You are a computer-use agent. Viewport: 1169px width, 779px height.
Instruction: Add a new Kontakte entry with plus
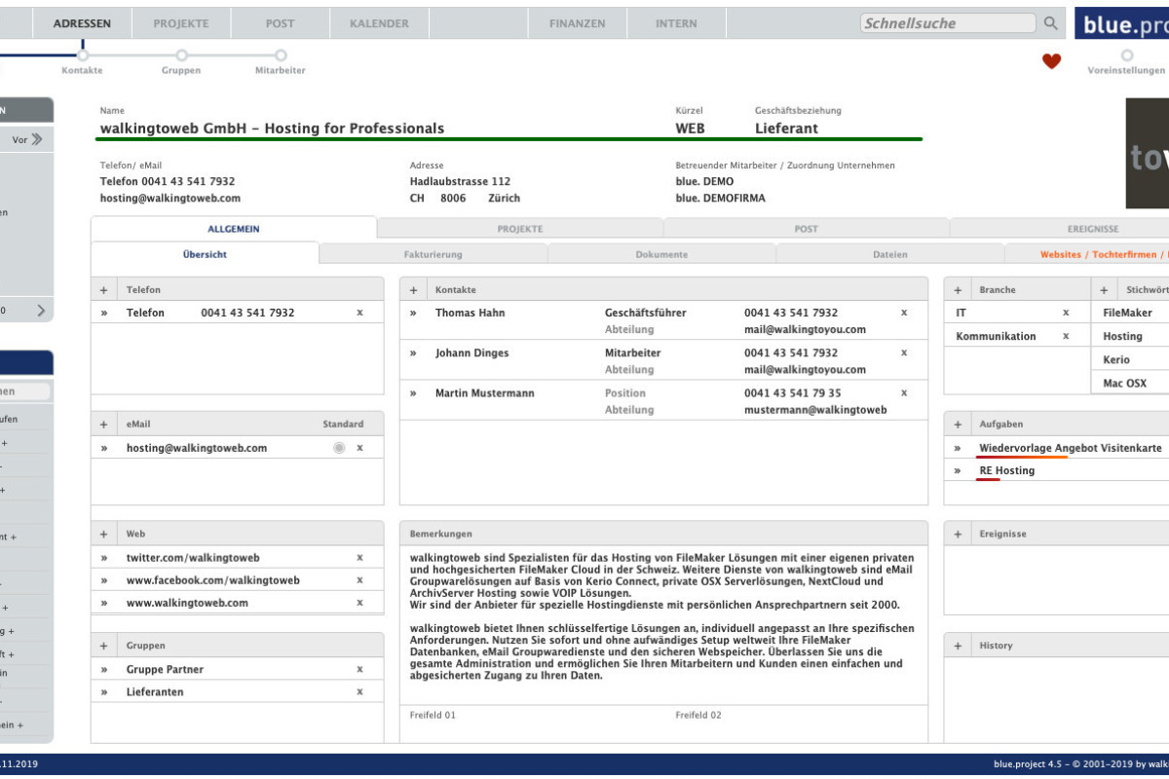point(413,290)
